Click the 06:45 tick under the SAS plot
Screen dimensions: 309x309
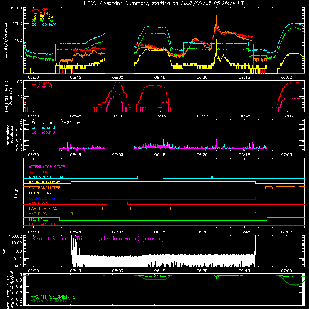click(244, 271)
